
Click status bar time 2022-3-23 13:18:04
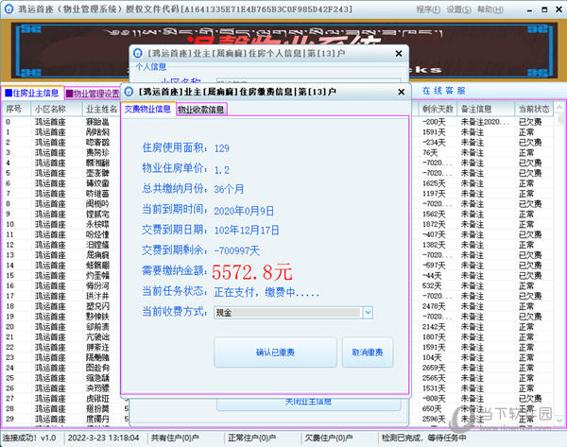(x=103, y=438)
